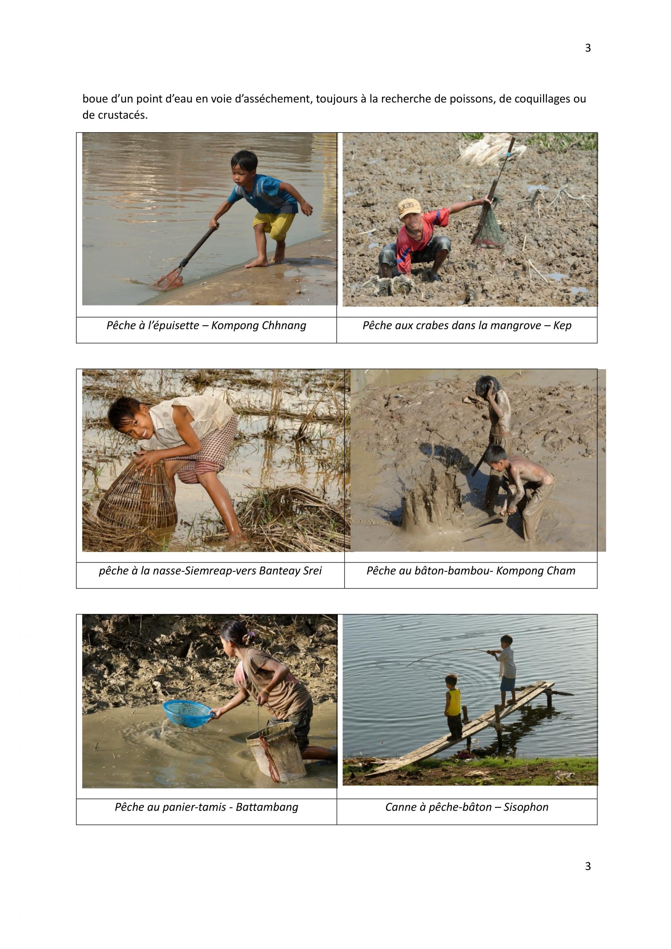Click the girl with wicker fish trap photo

216,460
